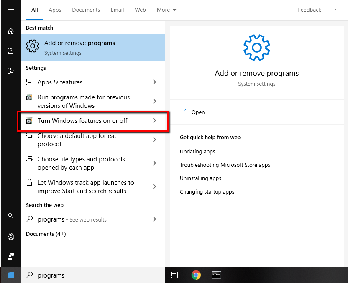Click the search box containing programs
Image resolution: width=348 pixels, height=283 pixels.
(93, 275)
